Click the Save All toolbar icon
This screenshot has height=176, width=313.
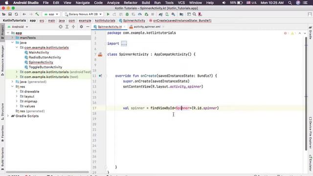click(10, 14)
